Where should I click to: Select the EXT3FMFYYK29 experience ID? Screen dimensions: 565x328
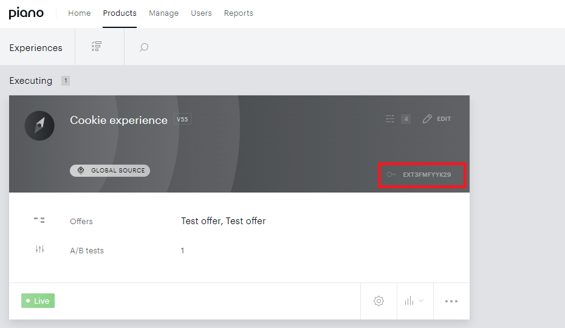[x=426, y=174]
